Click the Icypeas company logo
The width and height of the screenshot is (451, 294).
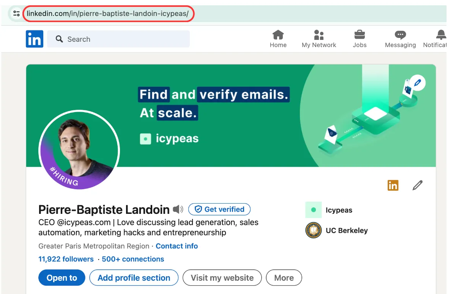tap(313, 210)
